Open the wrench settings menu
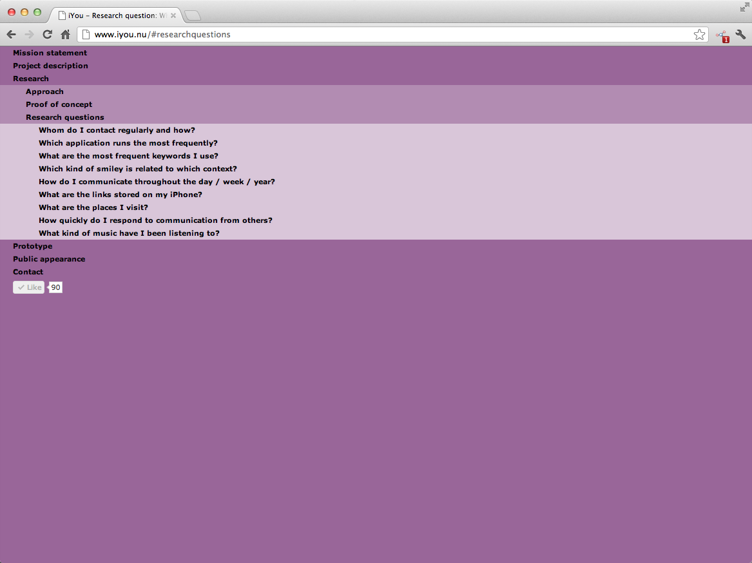The image size is (752, 563). (x=740, y=35)
